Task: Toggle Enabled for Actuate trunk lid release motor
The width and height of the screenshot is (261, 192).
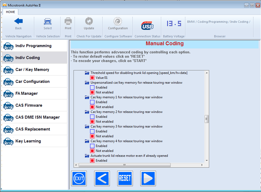Action: [92, 160]
